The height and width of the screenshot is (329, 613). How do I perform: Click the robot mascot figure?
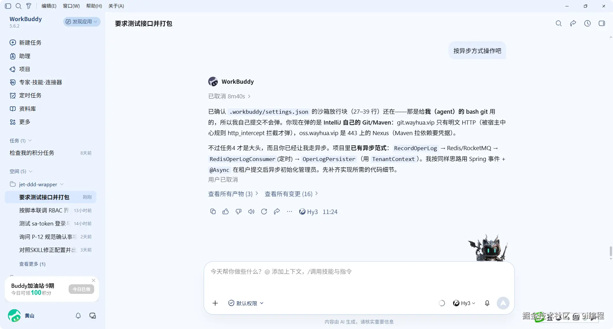pos(488,248)
